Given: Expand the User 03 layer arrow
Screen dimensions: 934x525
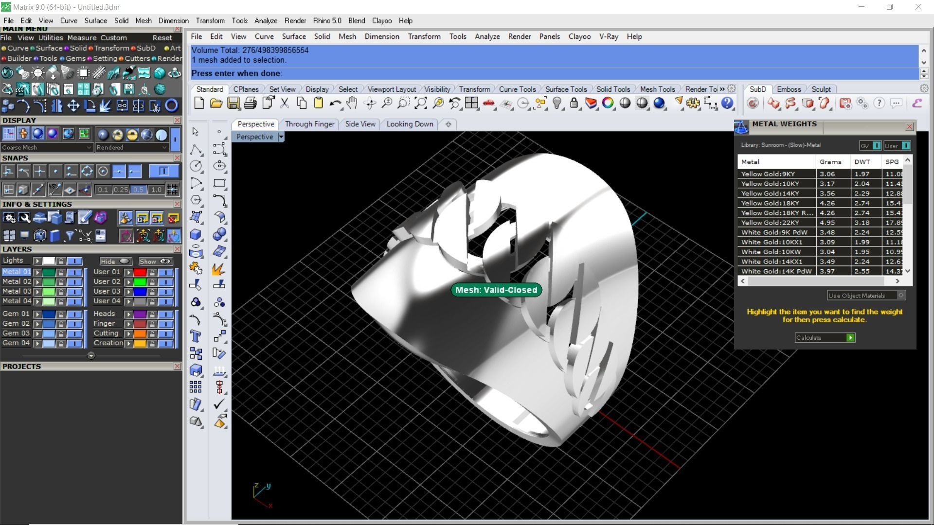Looking at the screenshot, I should coord(128,292).
